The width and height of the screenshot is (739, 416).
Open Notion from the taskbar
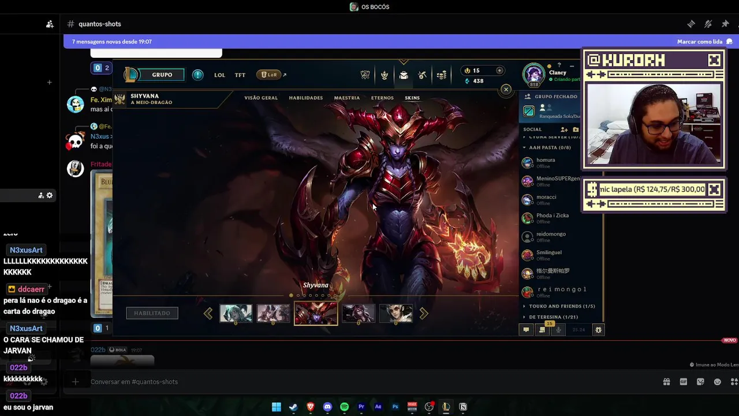point(463,407)
